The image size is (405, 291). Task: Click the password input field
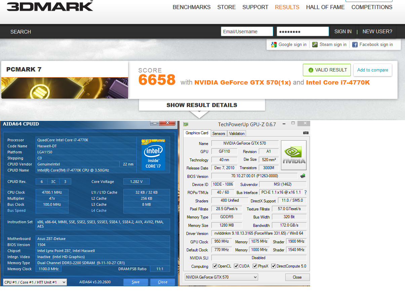pos(303,32)
